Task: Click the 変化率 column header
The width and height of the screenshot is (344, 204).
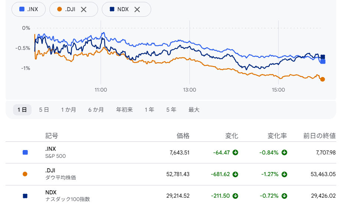Action: (x=277, y=136)
